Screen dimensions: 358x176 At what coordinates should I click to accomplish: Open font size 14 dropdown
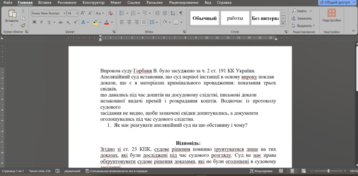coord(77,13)
